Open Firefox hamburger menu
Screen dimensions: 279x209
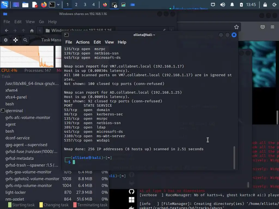(272, 27)
